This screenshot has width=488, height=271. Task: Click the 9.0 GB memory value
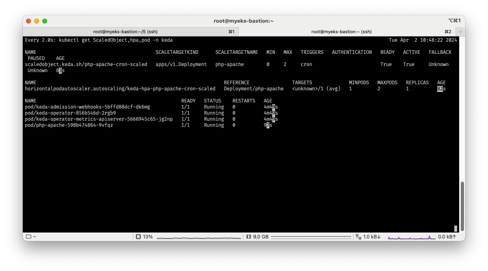pos(261,237)
